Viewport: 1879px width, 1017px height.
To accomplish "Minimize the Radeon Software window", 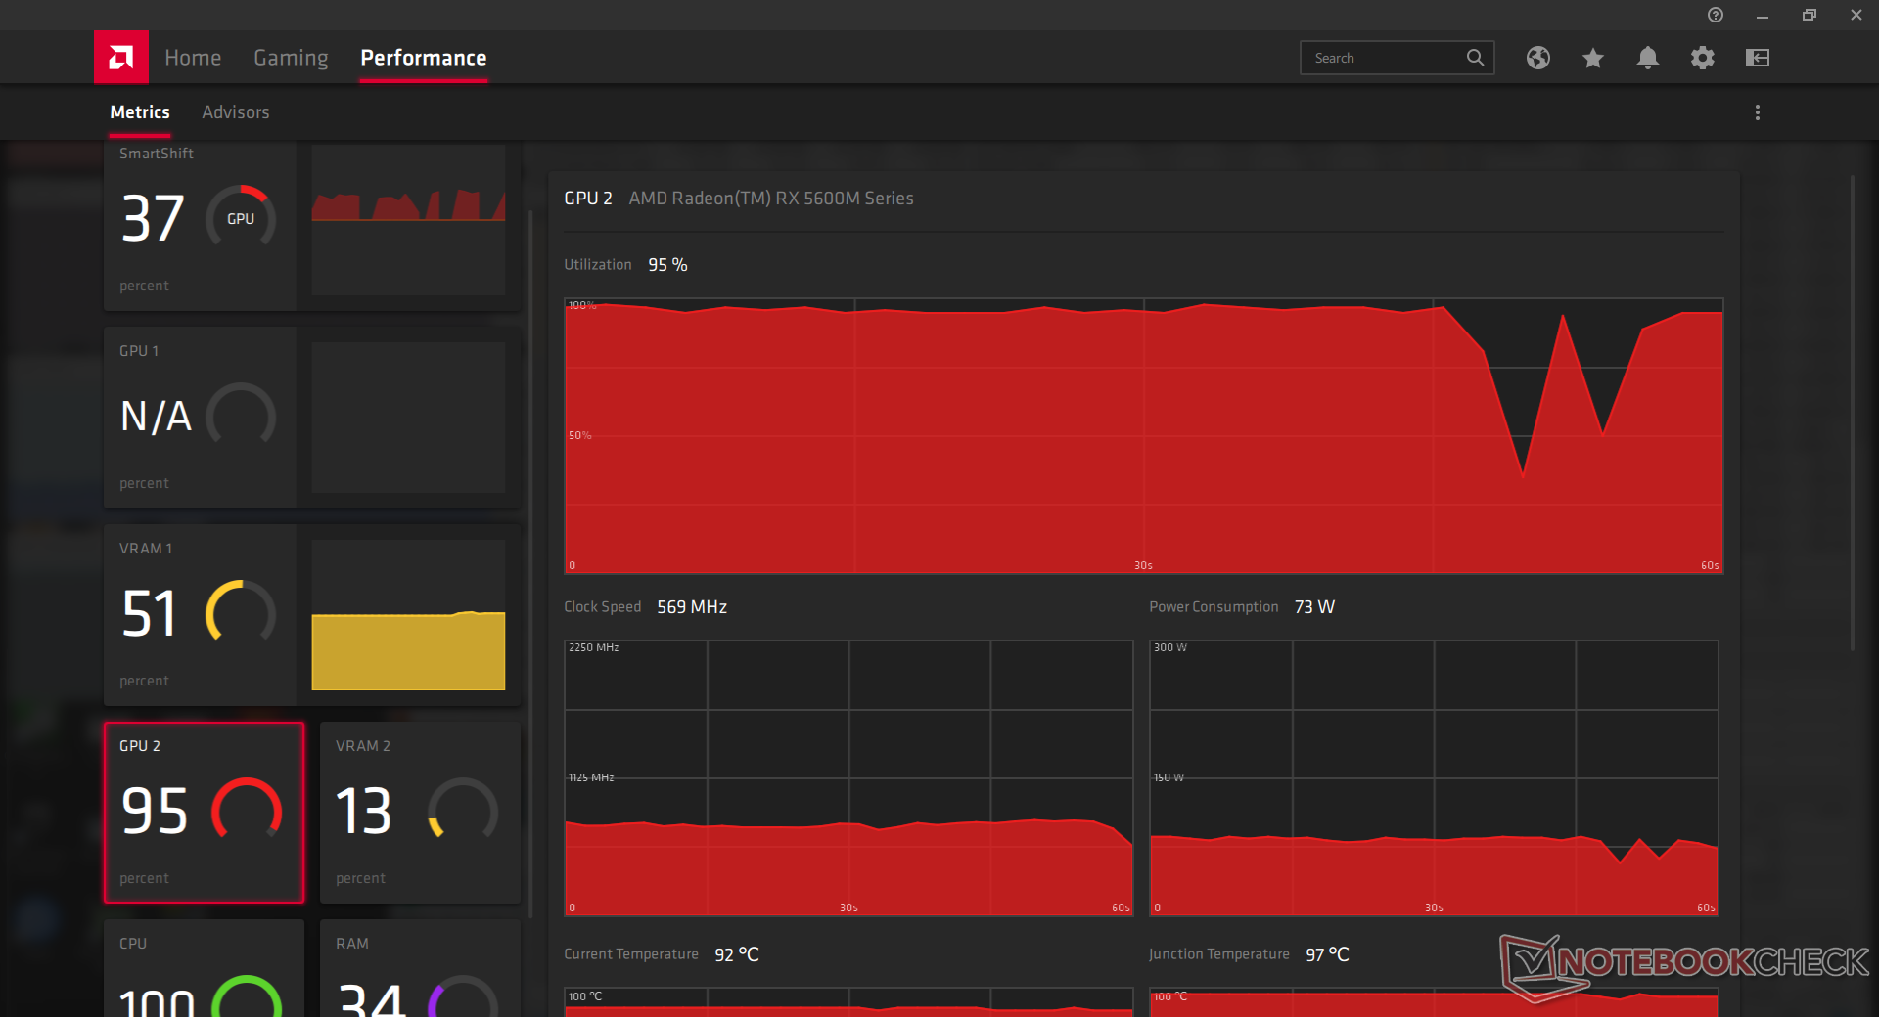I will pyautogui.click(x=1763, y=15).
